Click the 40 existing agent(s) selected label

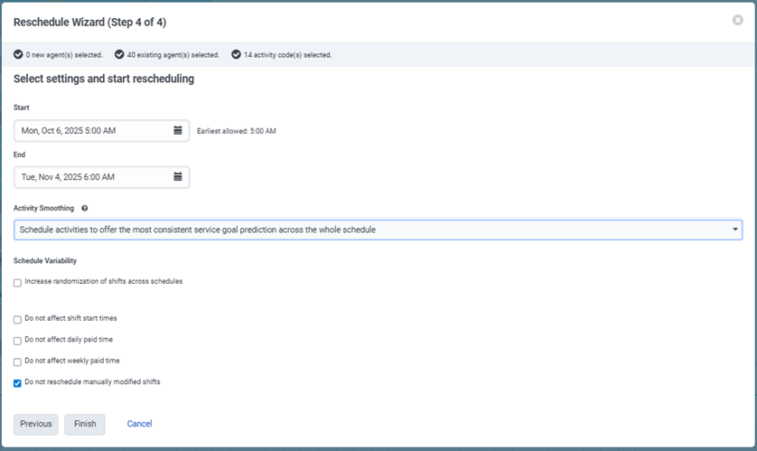coord(173,54)
